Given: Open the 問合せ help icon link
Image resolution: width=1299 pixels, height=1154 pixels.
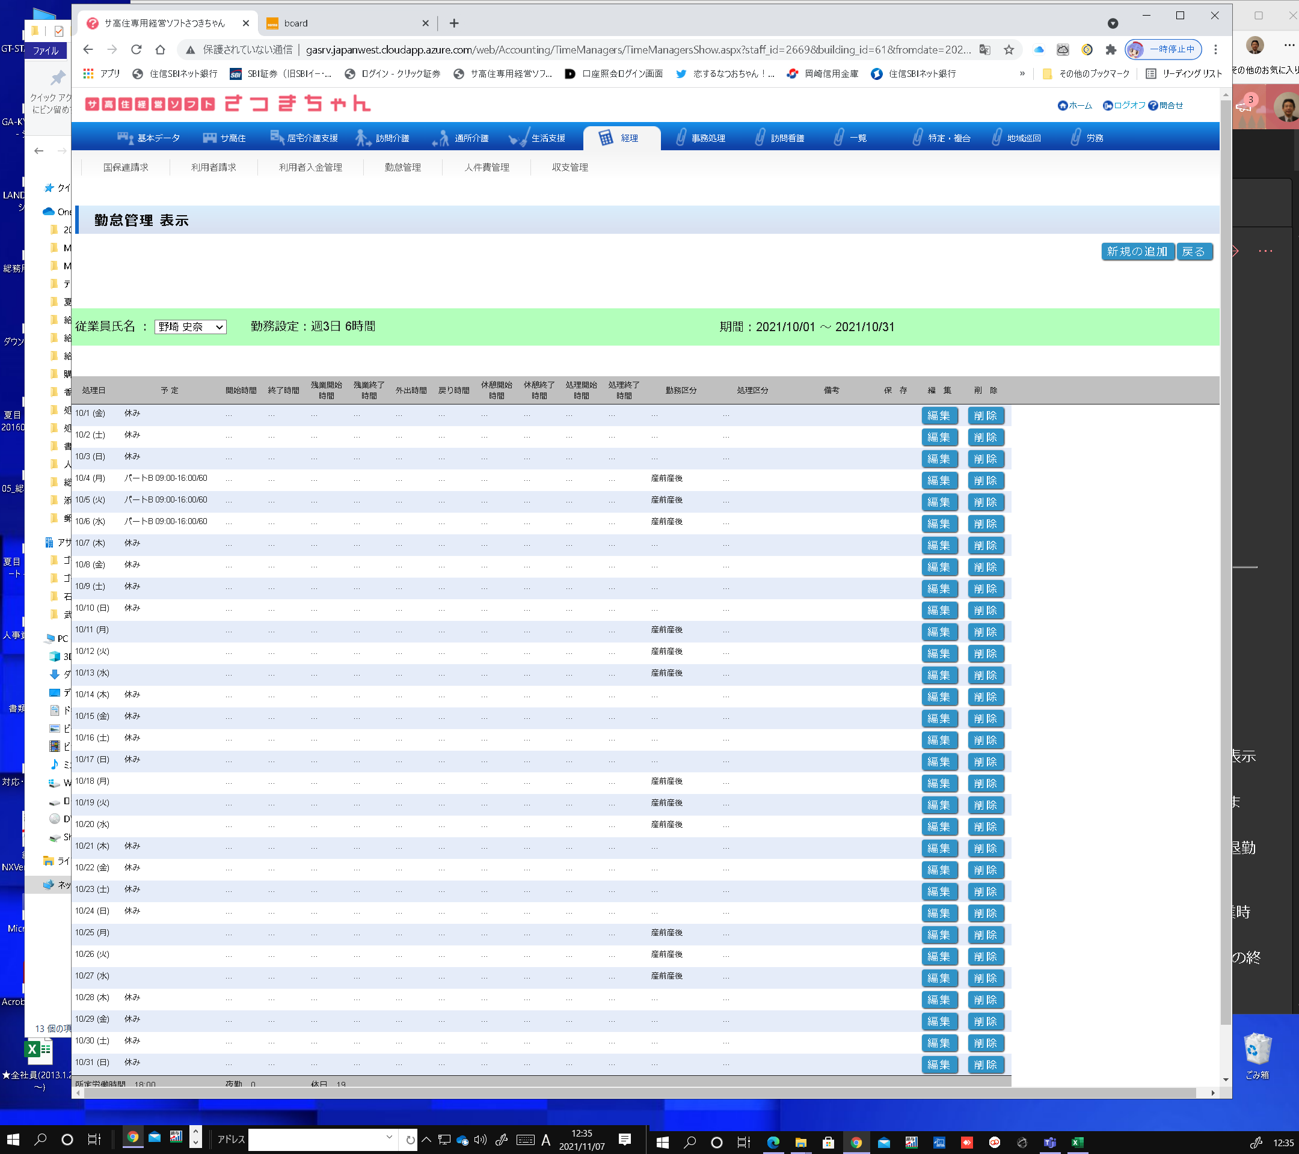Looking at the screenshot, I should pos(1153,105).
